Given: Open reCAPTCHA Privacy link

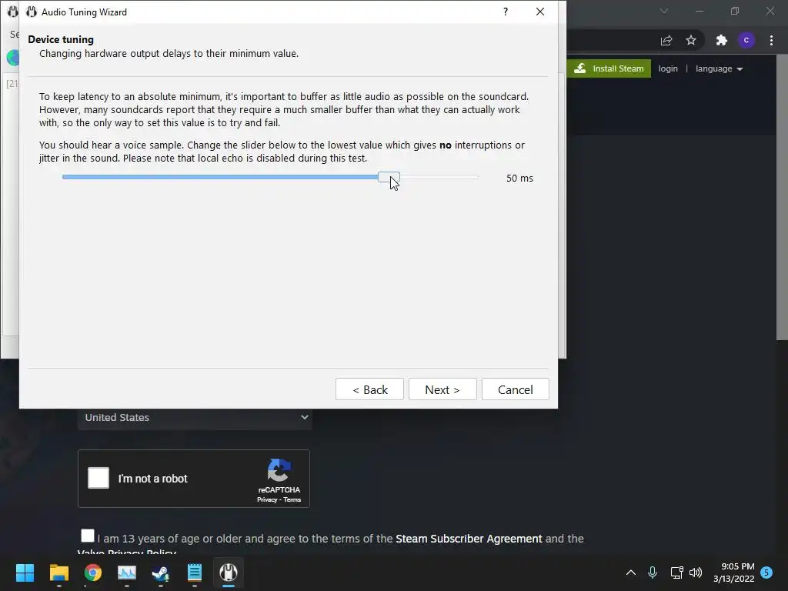Looking at the screenshot, I should [x=267, y=499].
